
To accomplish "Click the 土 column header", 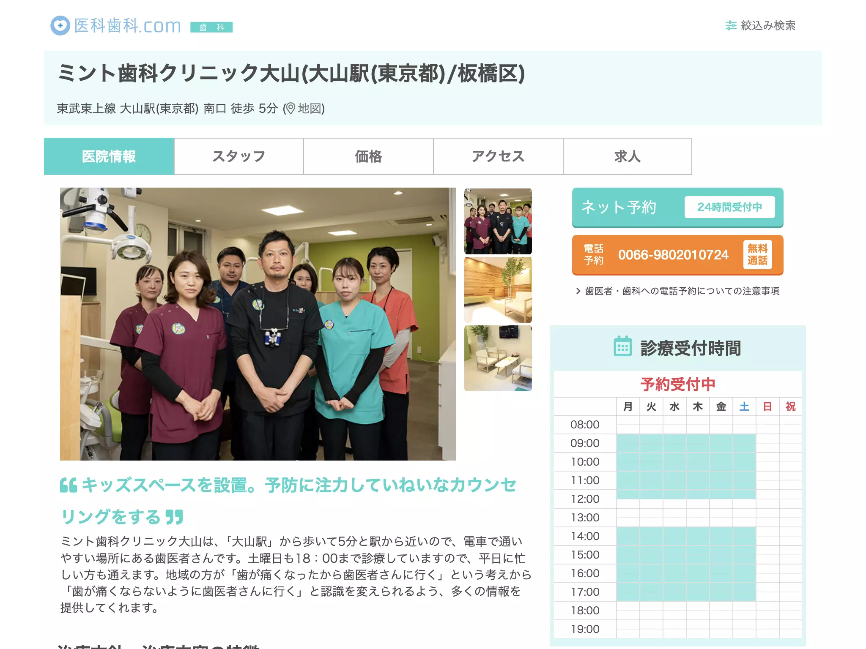I will [744, 407].
